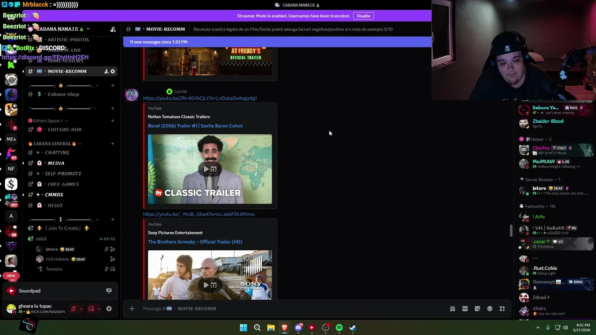This screenshot has width=596, height=335.
Task: Toggle headphone deafen in user panel
Action: 91,308
